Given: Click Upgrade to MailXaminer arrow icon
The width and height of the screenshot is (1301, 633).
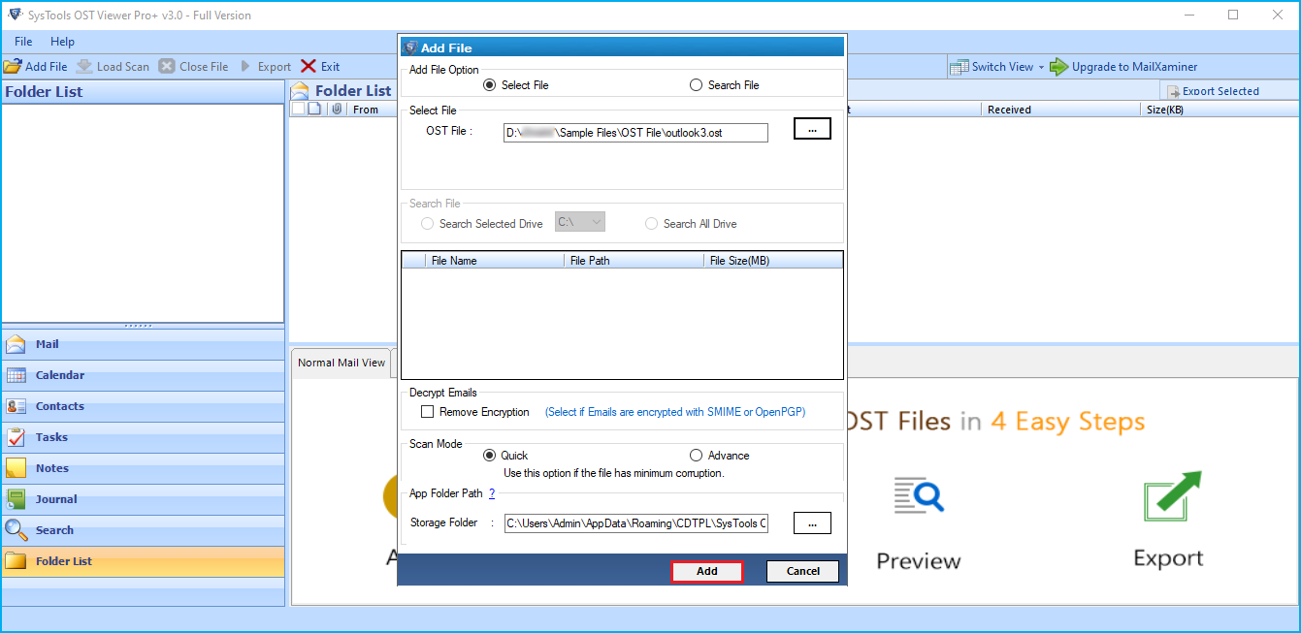Looking at the screenshot, I should pos(1058,66).
